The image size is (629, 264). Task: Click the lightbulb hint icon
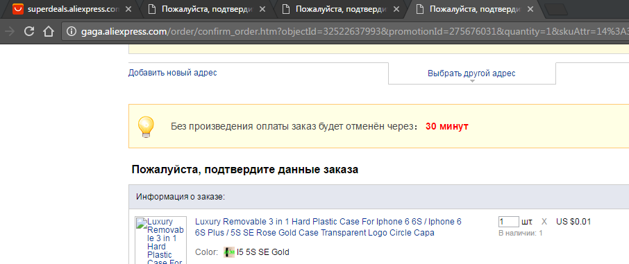[x=146, y=127]
